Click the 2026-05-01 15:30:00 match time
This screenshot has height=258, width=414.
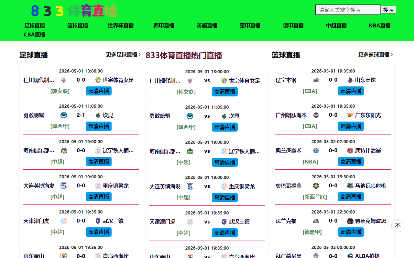[333, 177]
